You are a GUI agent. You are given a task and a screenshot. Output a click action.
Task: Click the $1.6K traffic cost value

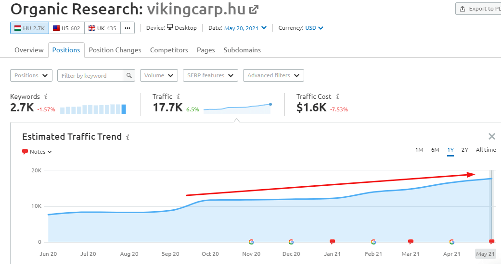[x=311, y=108]
